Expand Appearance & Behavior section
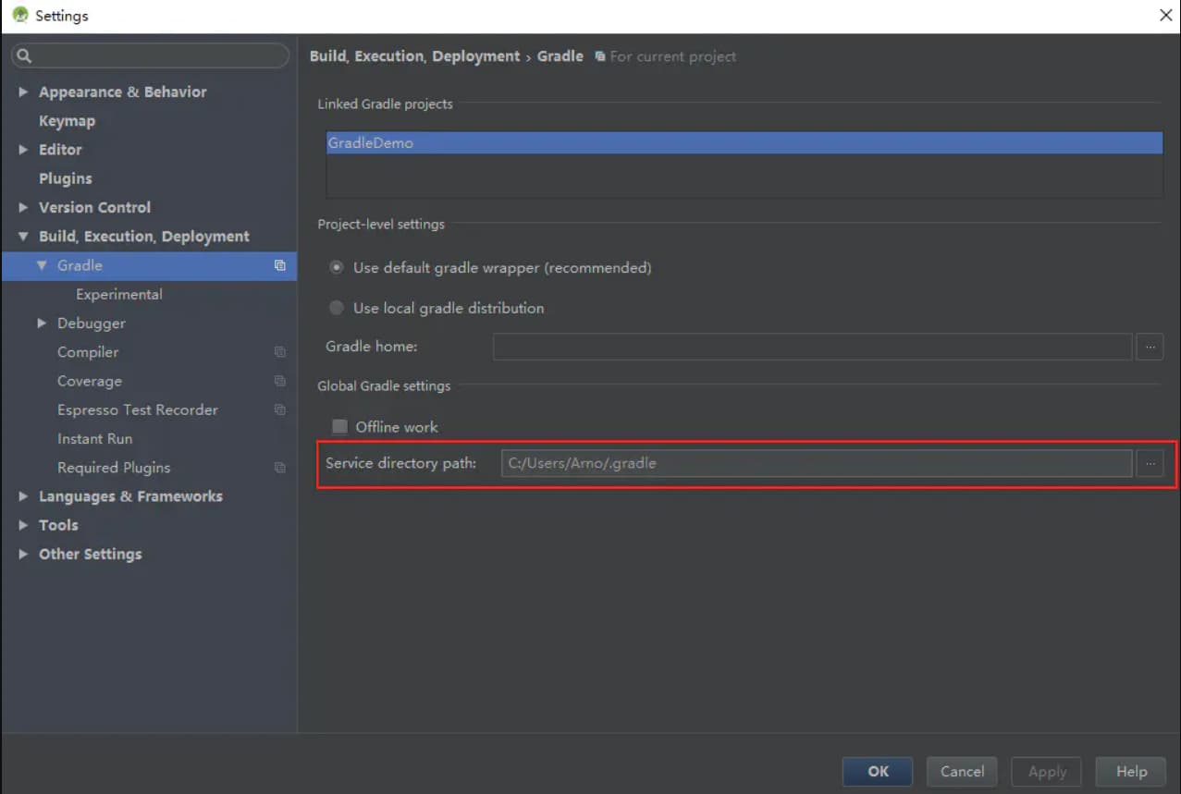Viewport: 1181px width, 794px height. 23,92
